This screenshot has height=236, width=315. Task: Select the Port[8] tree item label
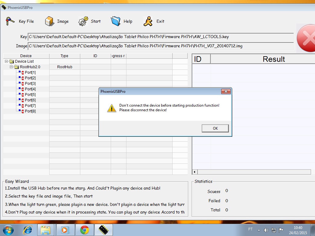30,111
